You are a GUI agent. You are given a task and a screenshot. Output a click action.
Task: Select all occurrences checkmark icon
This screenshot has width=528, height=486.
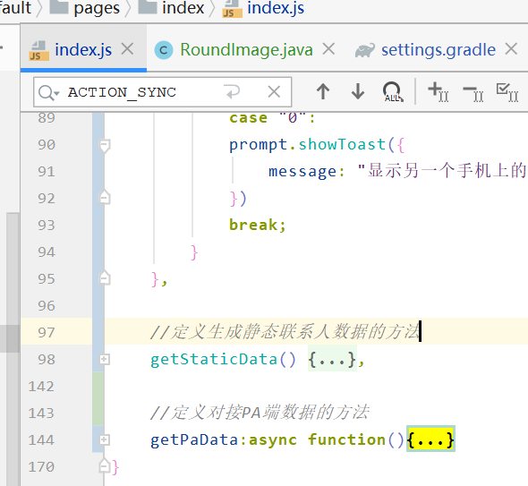tap(507, 91)
